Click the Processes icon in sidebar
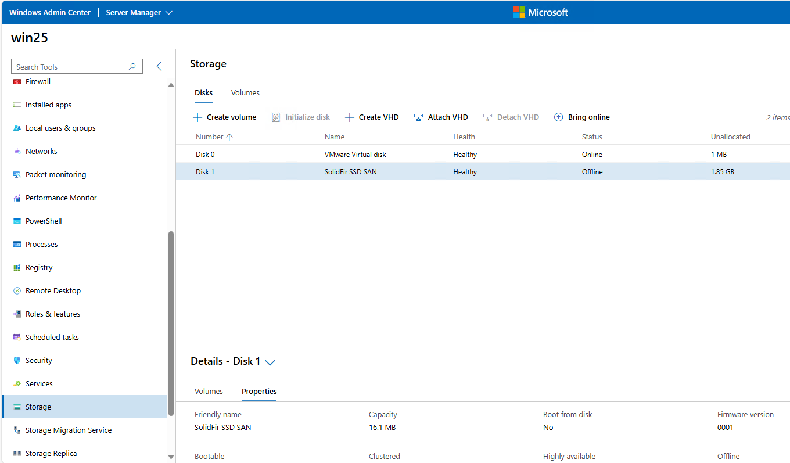Viewport: 790px width, 463px height. [17, 245]
